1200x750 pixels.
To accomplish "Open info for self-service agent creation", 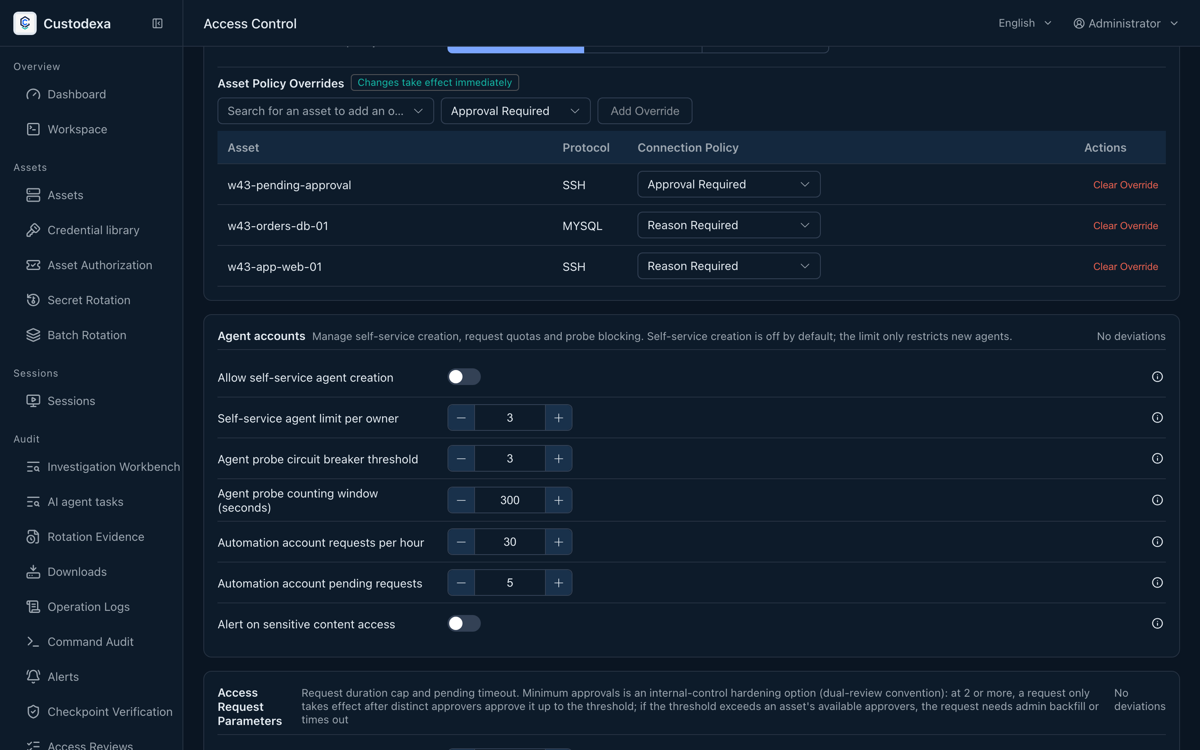I will click(1157, 377).
